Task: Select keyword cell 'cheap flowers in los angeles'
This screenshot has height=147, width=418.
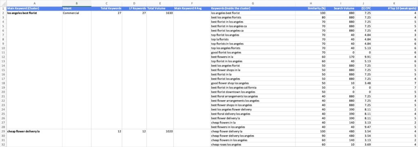Action: pos(252,140)
